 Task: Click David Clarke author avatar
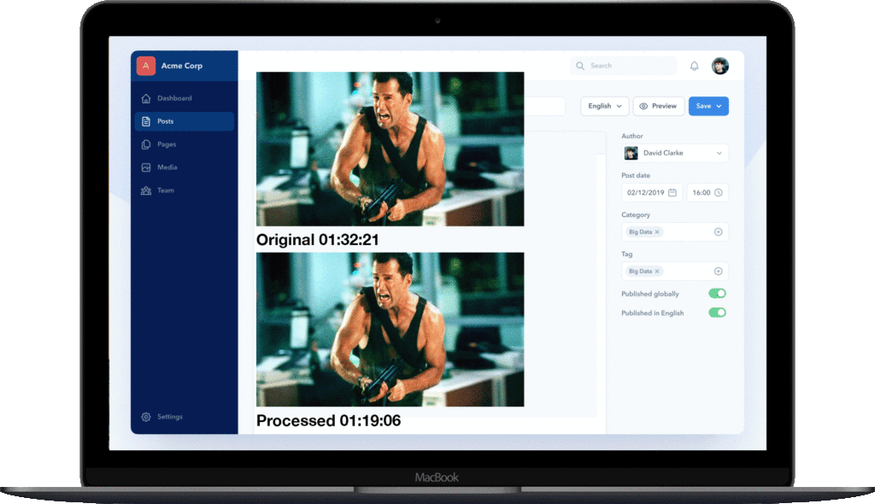pos(631,153)
